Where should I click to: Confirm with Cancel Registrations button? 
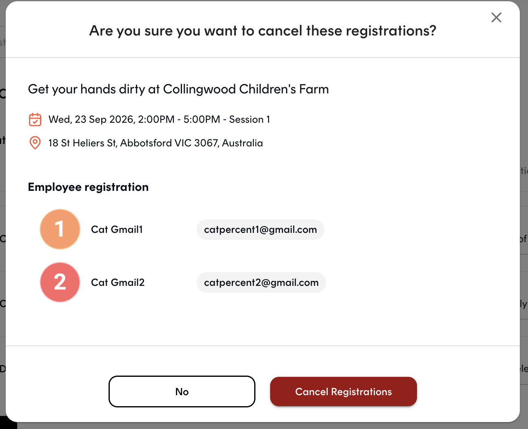pyautogui.click(x=344, y=391)
